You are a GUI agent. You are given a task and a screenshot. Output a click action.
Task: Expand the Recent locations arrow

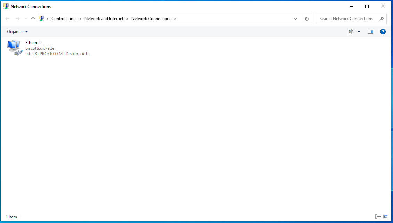tap(26, 19)
